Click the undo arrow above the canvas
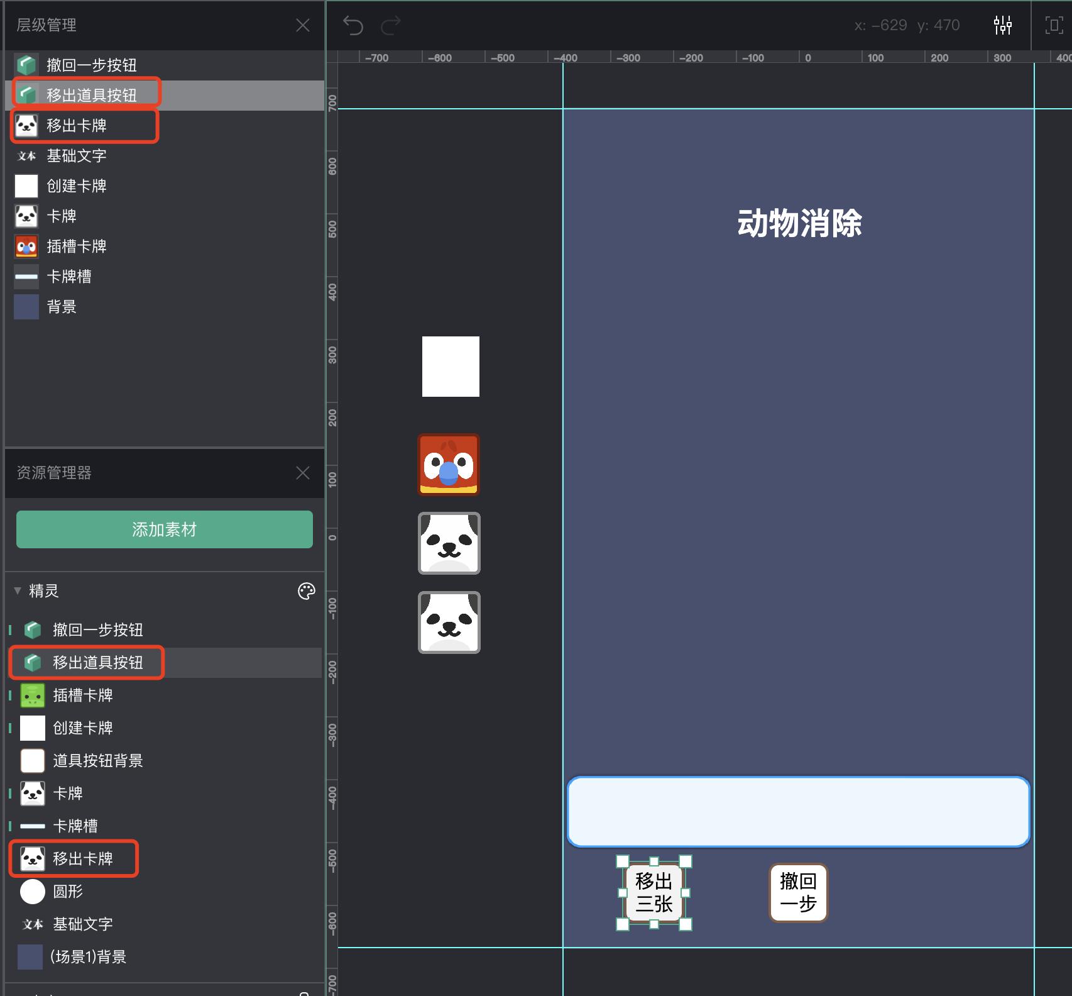The height and width of the screenshot is (996, 1072). (x=353, y=25)
